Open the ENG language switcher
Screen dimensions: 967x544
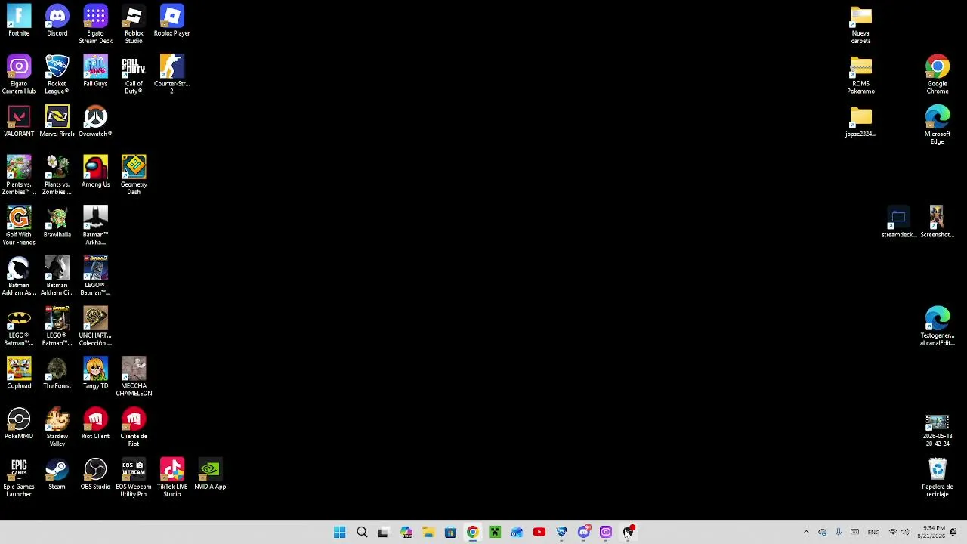pos(873,533)
